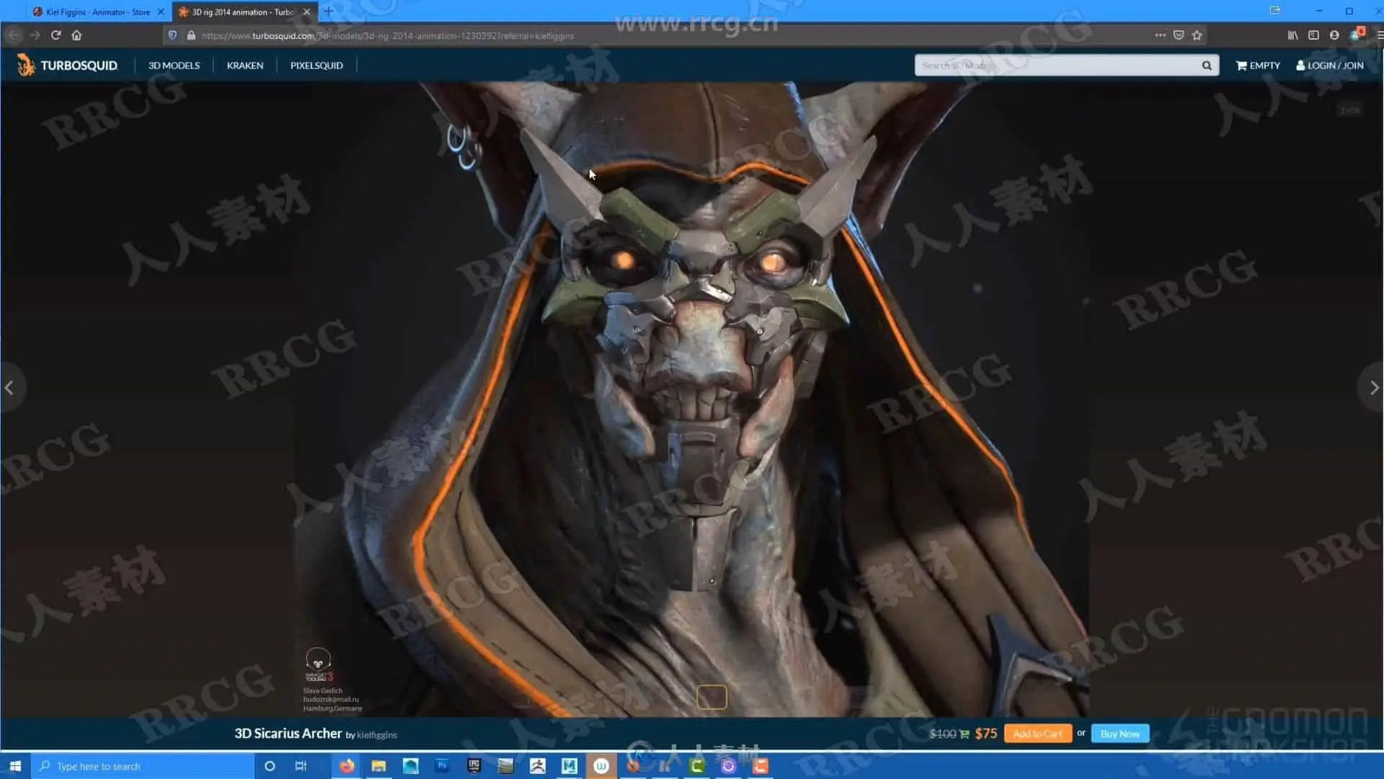Click the TurboSquid logo

tap(67, 65)
